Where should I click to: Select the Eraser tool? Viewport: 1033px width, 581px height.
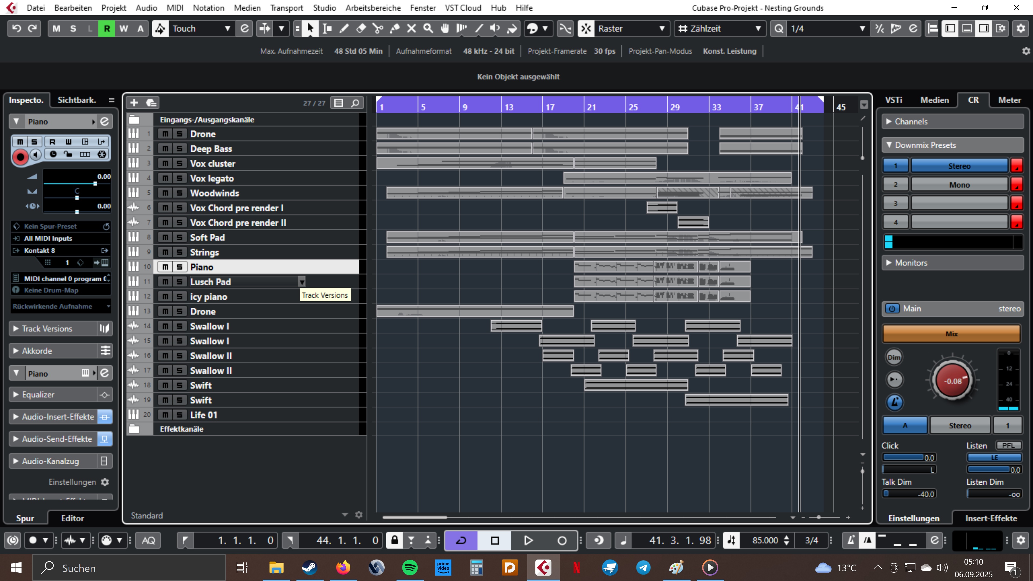[x=361, y=29]
